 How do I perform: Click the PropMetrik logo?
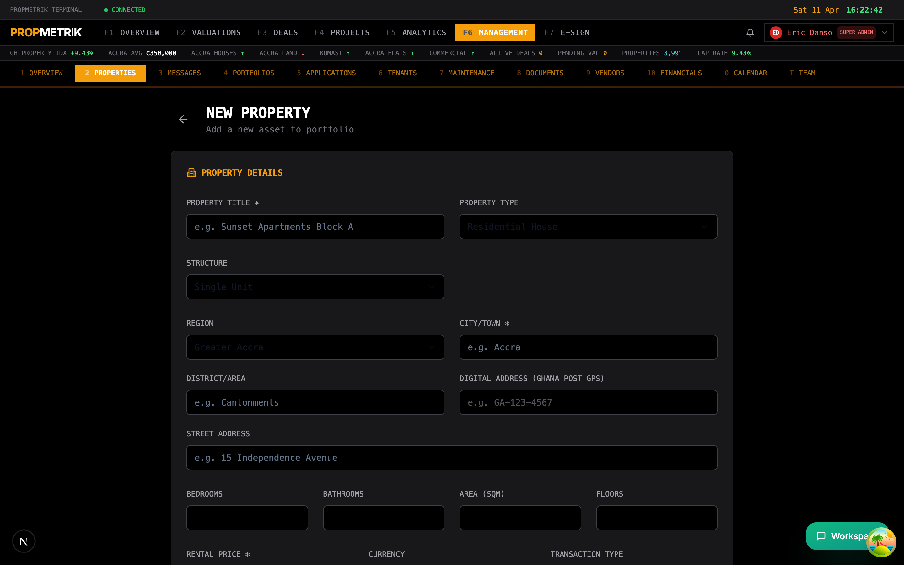pos(46,33)
